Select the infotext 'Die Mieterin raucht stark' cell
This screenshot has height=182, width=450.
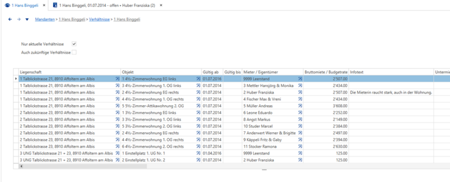[x=391, y=93]
